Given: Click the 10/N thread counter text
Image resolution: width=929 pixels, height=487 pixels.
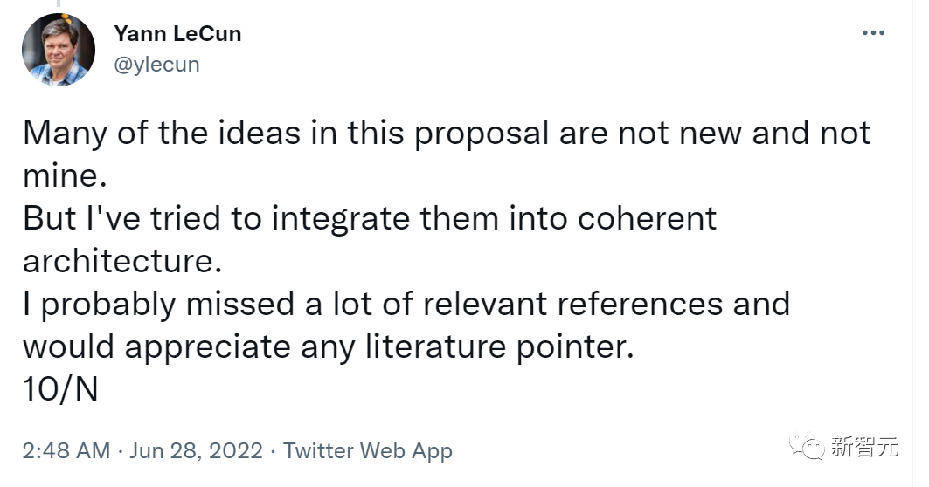Looking at the screenshot, I should [60, 388].
